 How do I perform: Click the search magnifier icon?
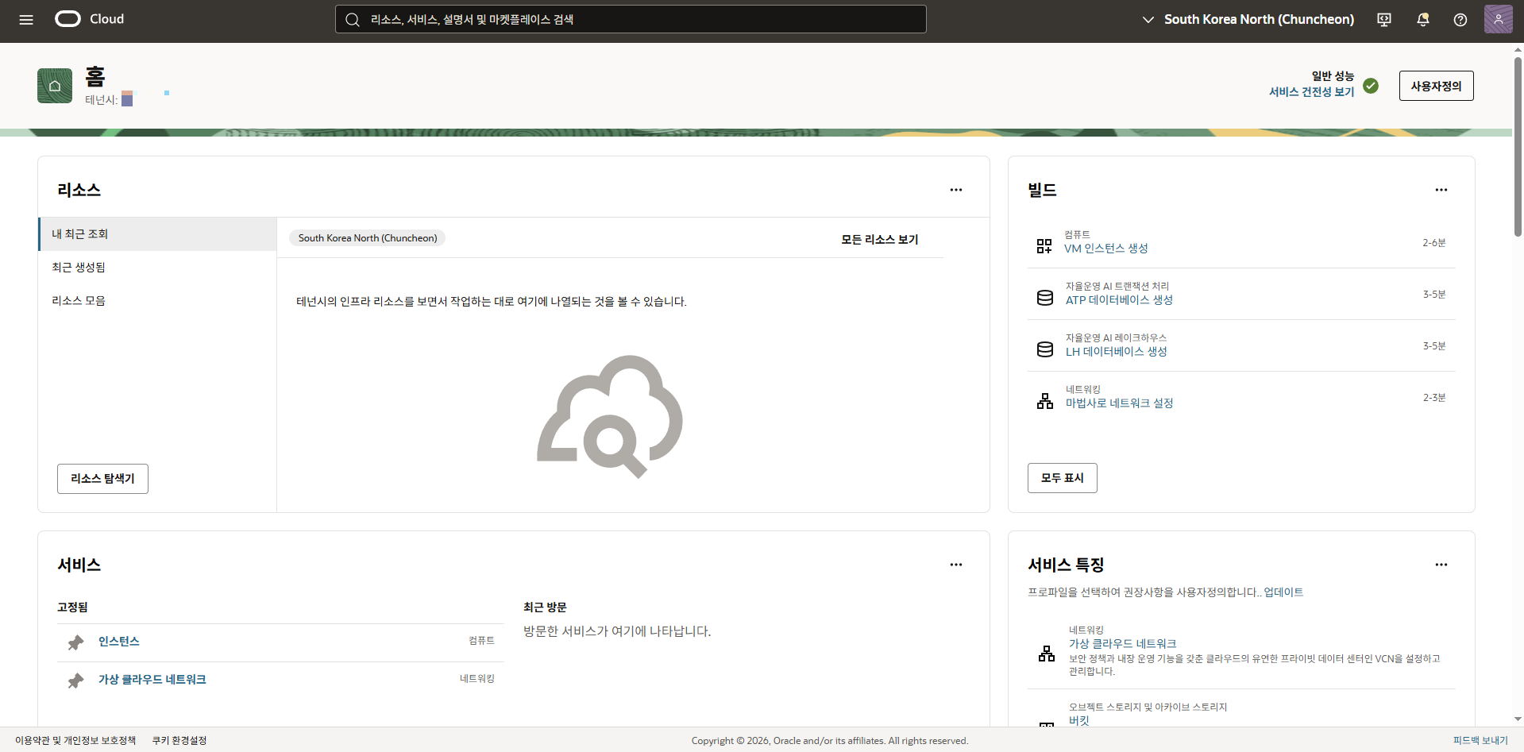pyautogui.click(x=353, y=20)
